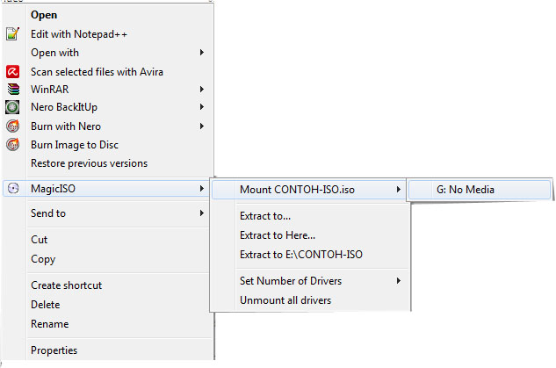This screenshot has height=368, width=556.
Task: Click the Nero BackItUp icon
Action: (x=12, y=108)
